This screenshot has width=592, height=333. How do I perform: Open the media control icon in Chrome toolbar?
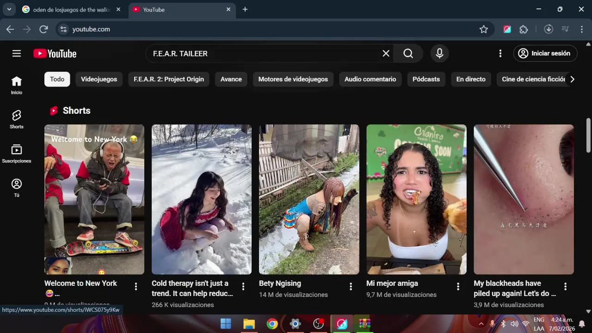click(565, 29)
